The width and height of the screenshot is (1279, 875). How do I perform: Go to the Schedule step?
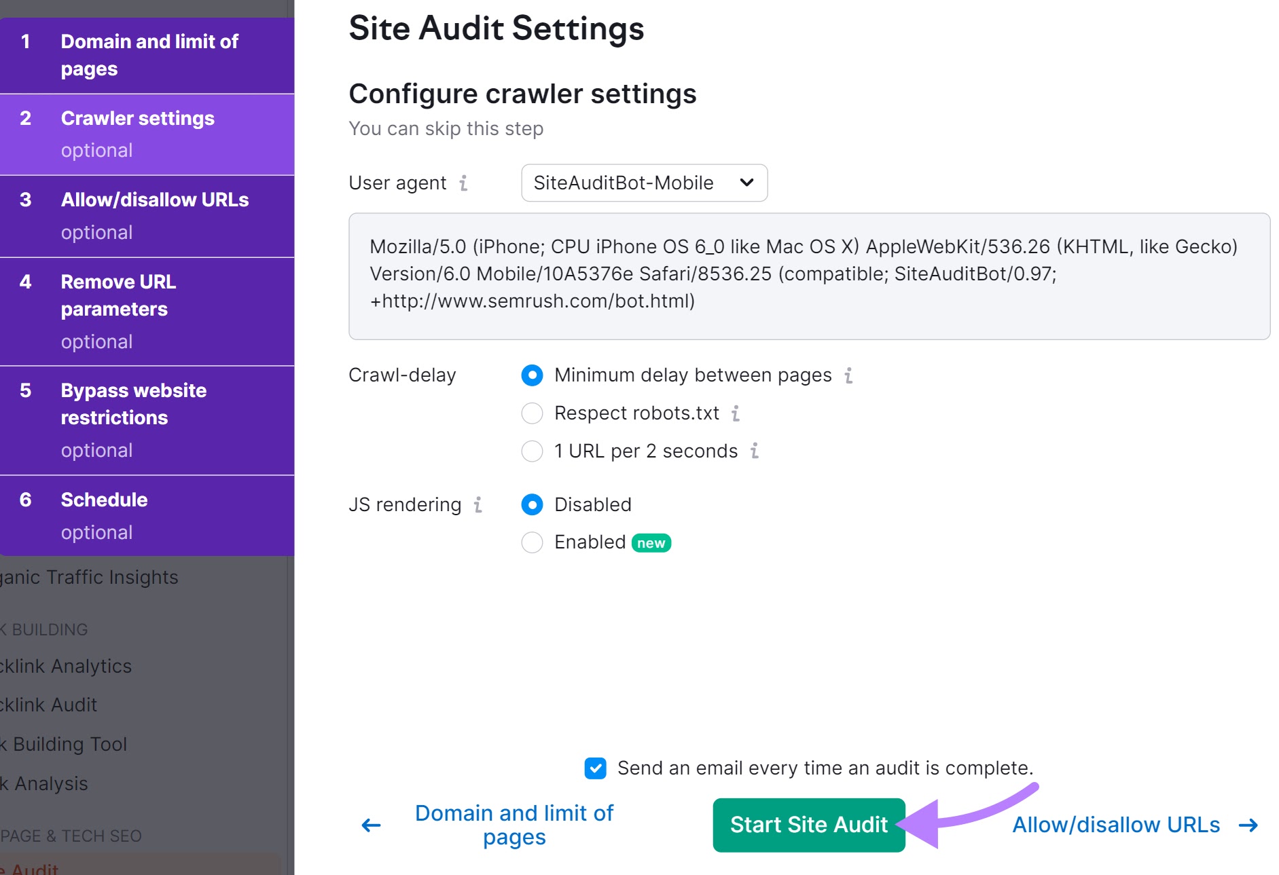tap(104, 500)
